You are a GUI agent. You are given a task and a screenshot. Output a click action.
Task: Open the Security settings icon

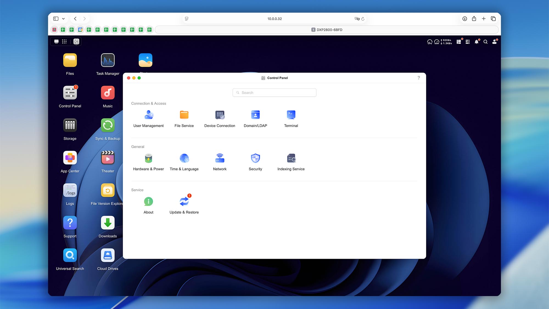tap(255, 158)
